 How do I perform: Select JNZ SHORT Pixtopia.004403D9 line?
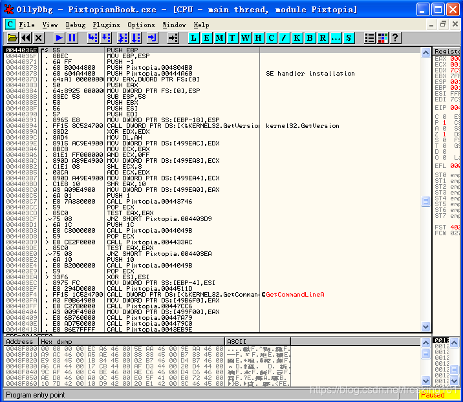click(x=212, y=218)
